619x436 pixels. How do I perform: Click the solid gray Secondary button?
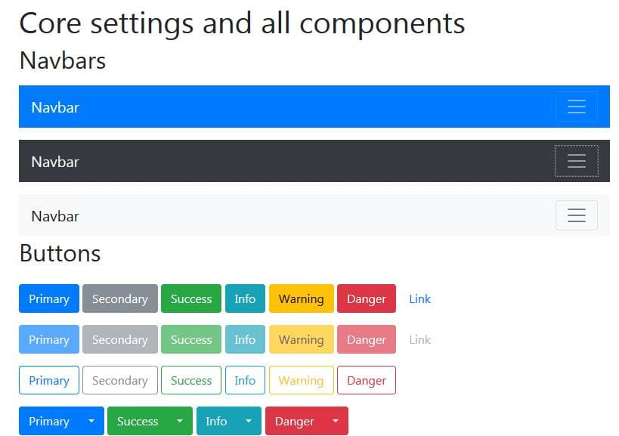click(120, 298)
